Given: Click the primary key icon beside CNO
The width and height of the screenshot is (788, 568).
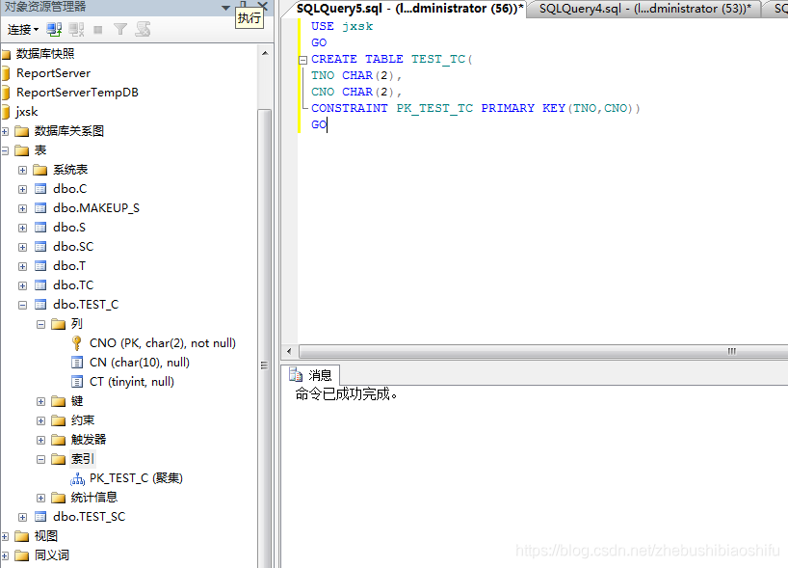Looking at the screenshot, I should pos(77,343).
